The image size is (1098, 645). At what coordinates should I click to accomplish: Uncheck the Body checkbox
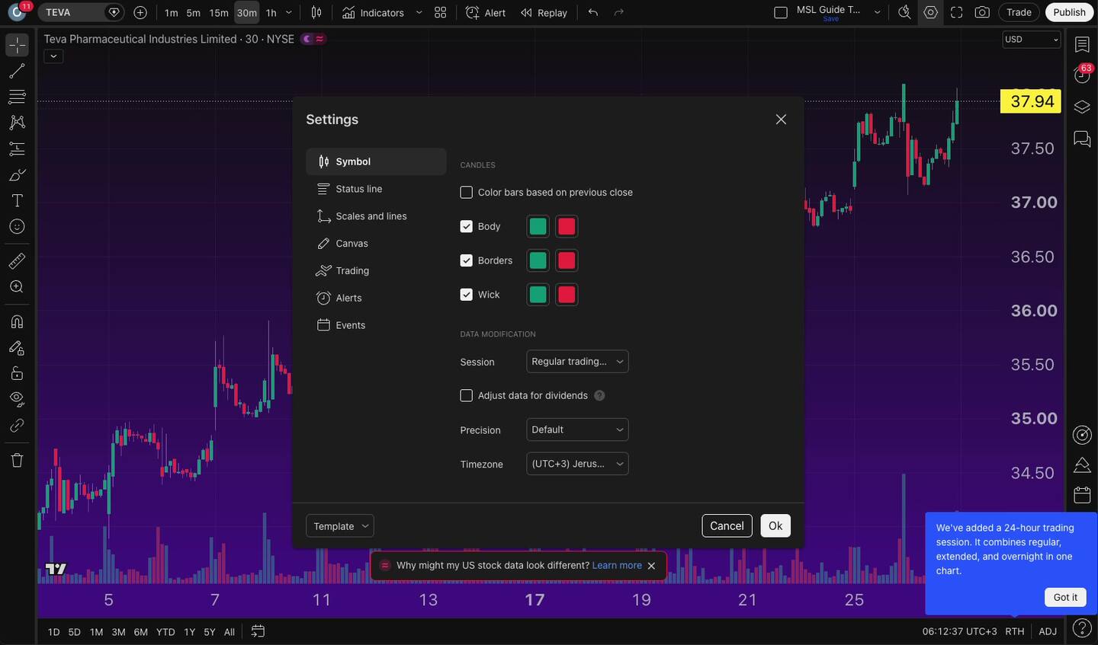coord(467,226)
